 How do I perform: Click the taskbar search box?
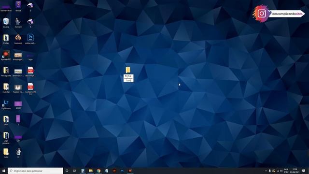pos(35,171)
